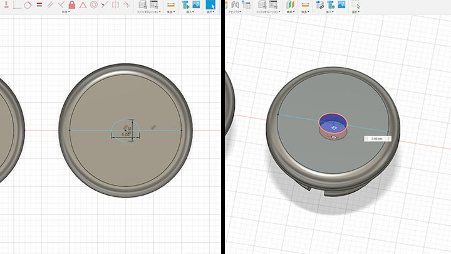The height and width of the screenshot is (254, 451).
Task: Click insert image icon in left window
Action: (x=196, y=4)
